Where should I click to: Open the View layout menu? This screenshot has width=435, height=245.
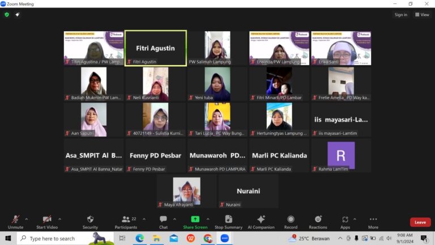[x=422, y=14]
